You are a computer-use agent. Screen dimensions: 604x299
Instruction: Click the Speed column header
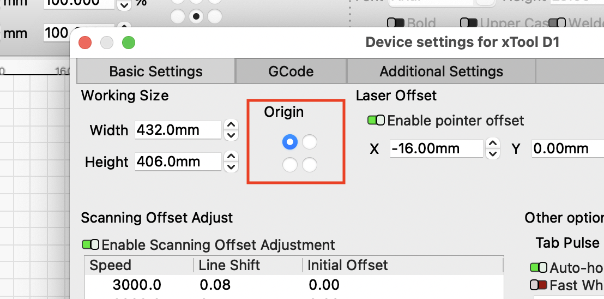[x=138, y=265]
